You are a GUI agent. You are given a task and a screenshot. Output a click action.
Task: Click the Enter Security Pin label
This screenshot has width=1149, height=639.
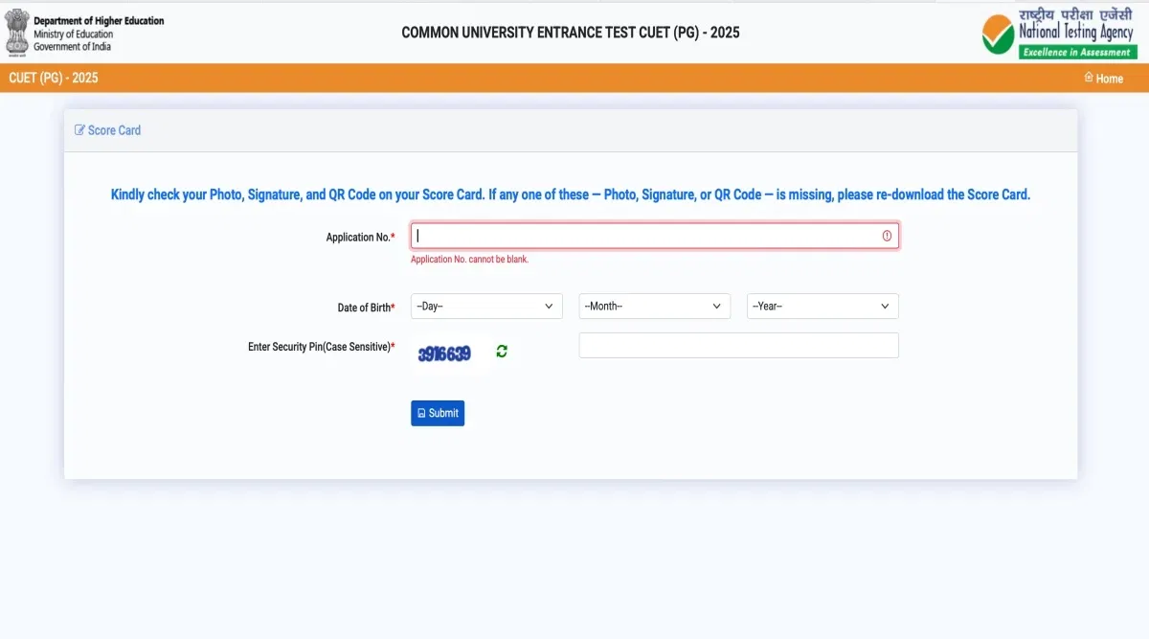tap(320, 347)
